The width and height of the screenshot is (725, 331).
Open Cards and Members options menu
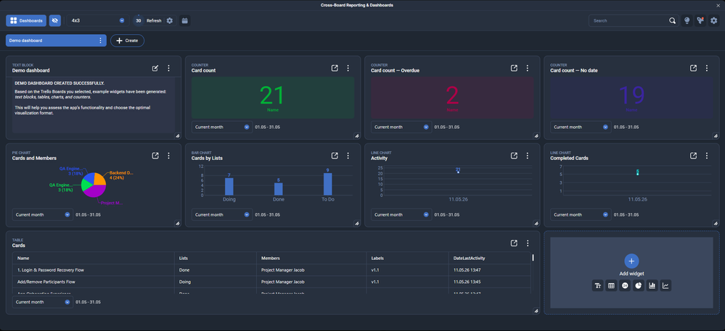tap(169, 156)
